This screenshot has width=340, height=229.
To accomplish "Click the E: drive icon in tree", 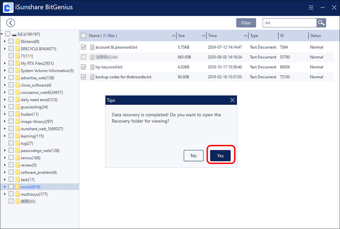I will (x=14, y=34).
